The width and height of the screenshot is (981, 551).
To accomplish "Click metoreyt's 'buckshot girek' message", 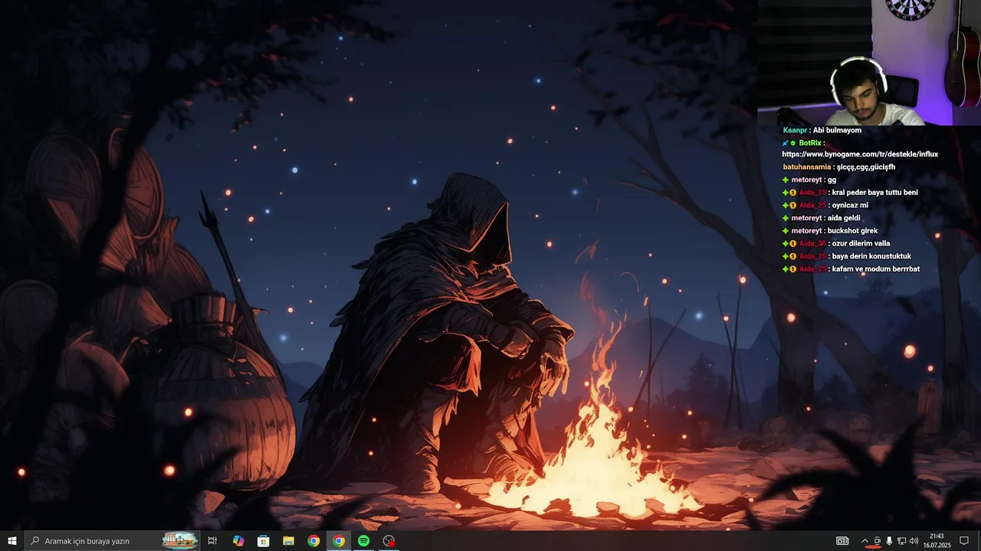I will tap(830, 231).
